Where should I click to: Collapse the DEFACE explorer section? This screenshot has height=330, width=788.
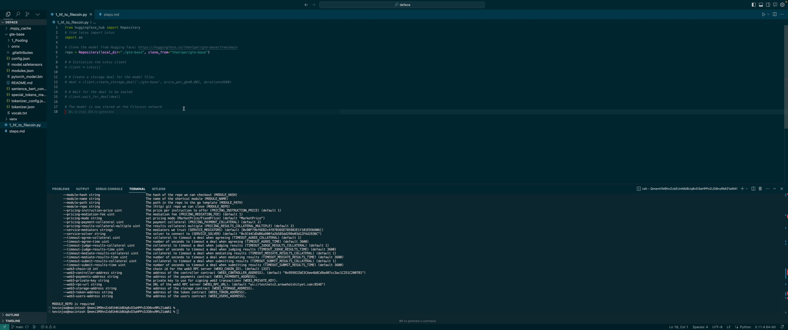tap(23, 22)
